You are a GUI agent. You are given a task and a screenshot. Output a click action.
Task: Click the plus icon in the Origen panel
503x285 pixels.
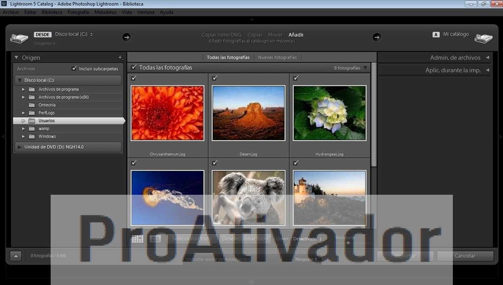pos(120,57)
